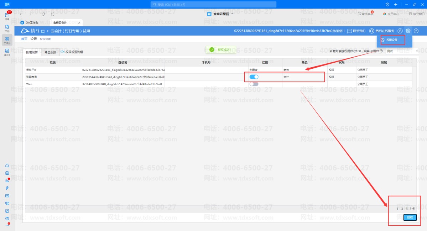Click the top search input field
Screen dimensions: 427x231
coord(214,4)
